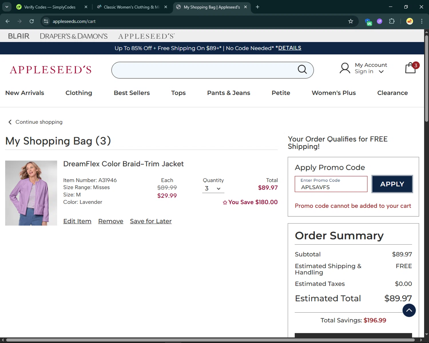Click the red Appleseed's main logo
This screenshot has width=429, height=343.
51,70
